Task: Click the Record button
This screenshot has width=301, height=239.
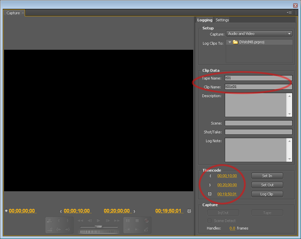Action: (x=146, y=221)
